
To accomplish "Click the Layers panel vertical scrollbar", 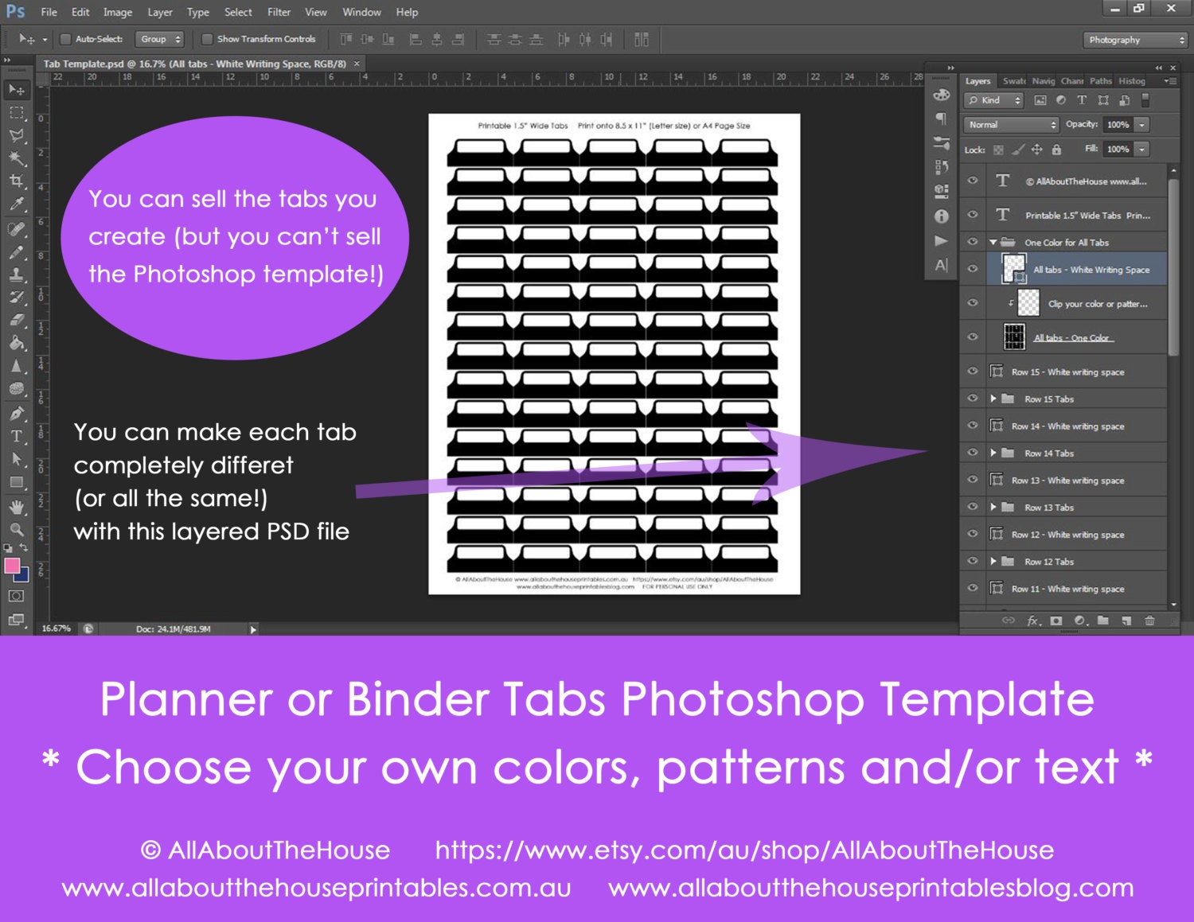I will pos(1173,266).
